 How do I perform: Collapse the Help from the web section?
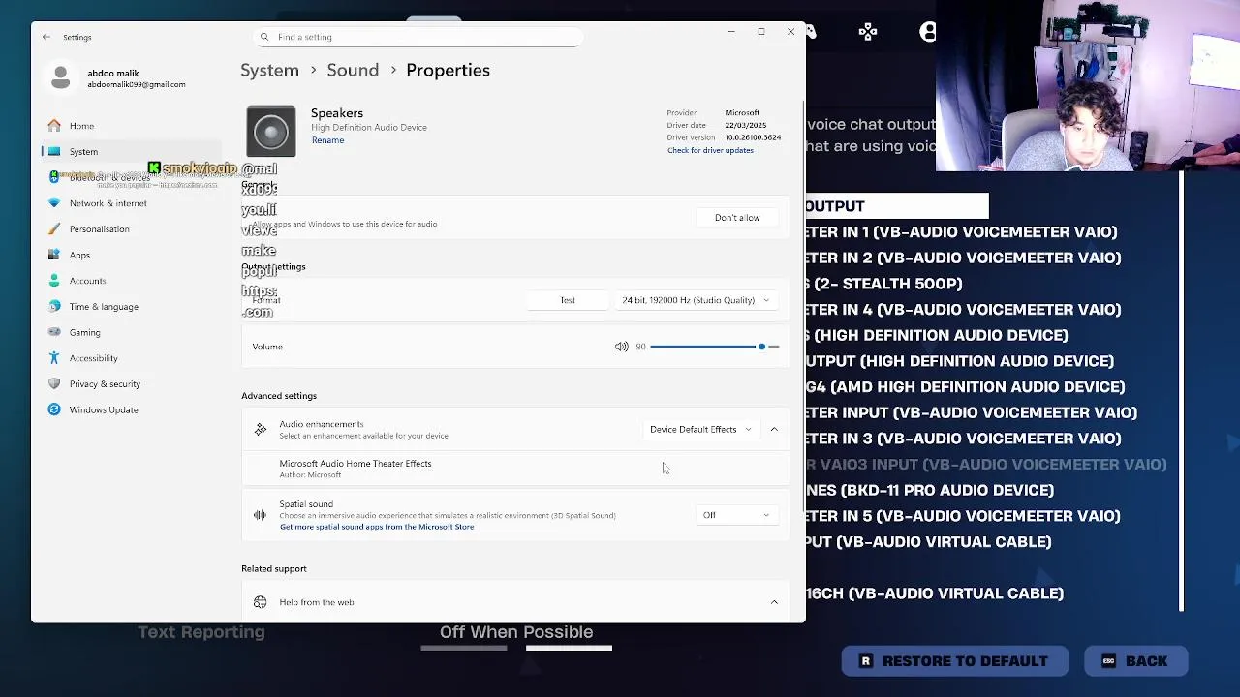[774, 602]
